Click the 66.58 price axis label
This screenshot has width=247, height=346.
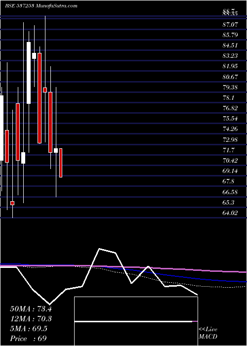point(230,192)
